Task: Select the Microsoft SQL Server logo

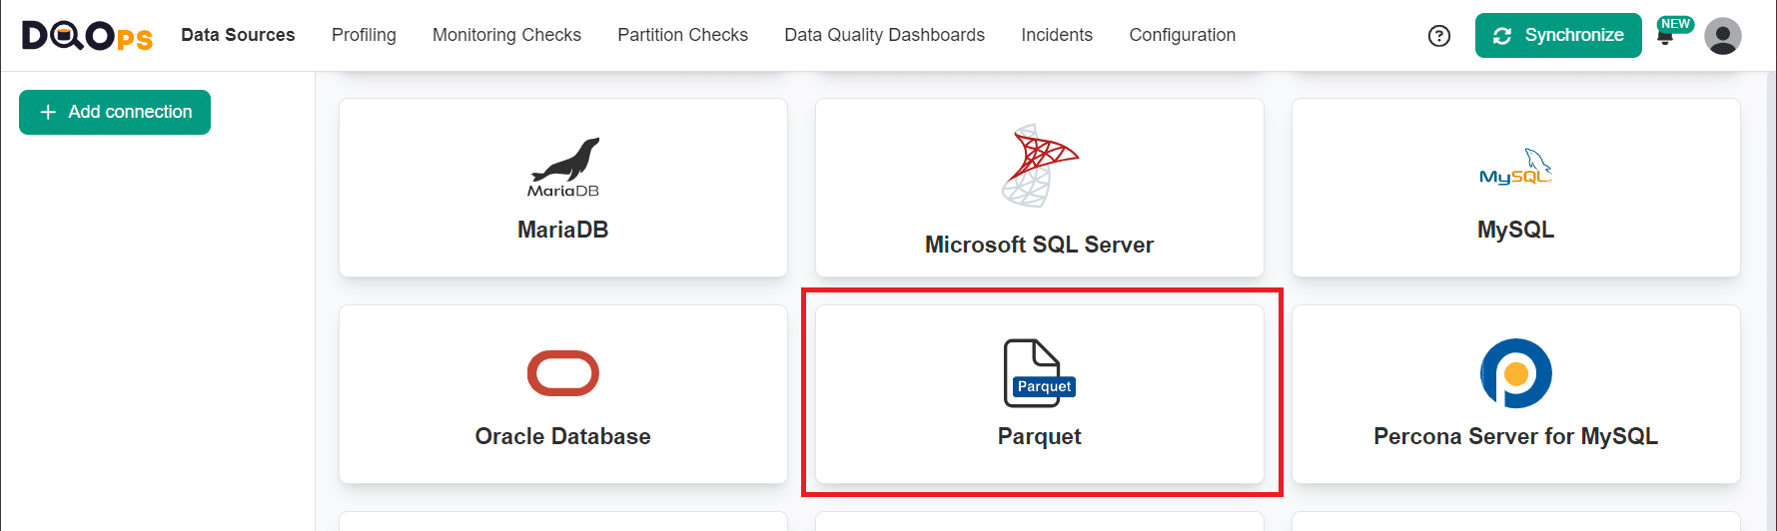Action: coord(1040,166)
